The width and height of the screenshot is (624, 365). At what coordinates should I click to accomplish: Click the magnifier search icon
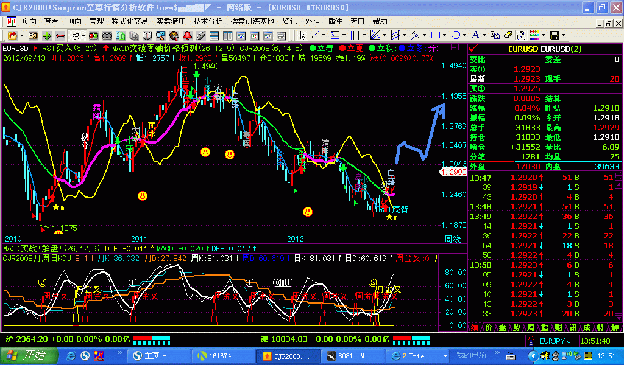pyautogui.click(x=160, y=35)
